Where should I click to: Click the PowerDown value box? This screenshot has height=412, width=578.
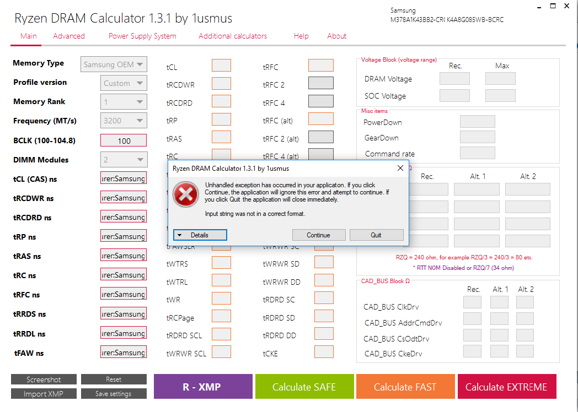[478, 122]
